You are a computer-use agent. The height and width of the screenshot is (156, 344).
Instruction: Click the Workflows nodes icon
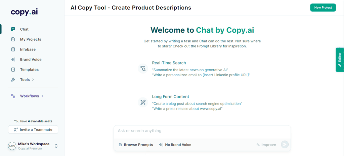pyautogui.click(x=13, y=96)
